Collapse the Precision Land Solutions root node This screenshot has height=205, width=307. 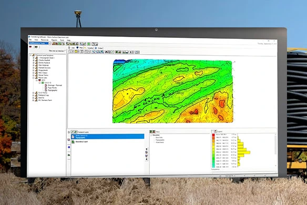30,55
